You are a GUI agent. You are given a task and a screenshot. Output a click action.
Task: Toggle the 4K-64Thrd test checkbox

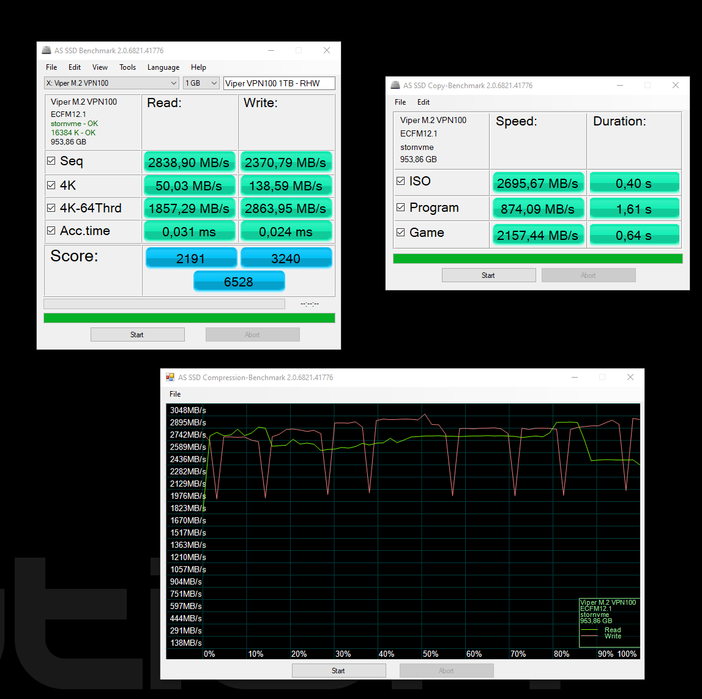click(x=51, y=208)
